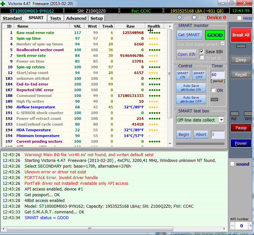Click the log scroll-left arrow
The image size is (254, 235).
point(3,229)
